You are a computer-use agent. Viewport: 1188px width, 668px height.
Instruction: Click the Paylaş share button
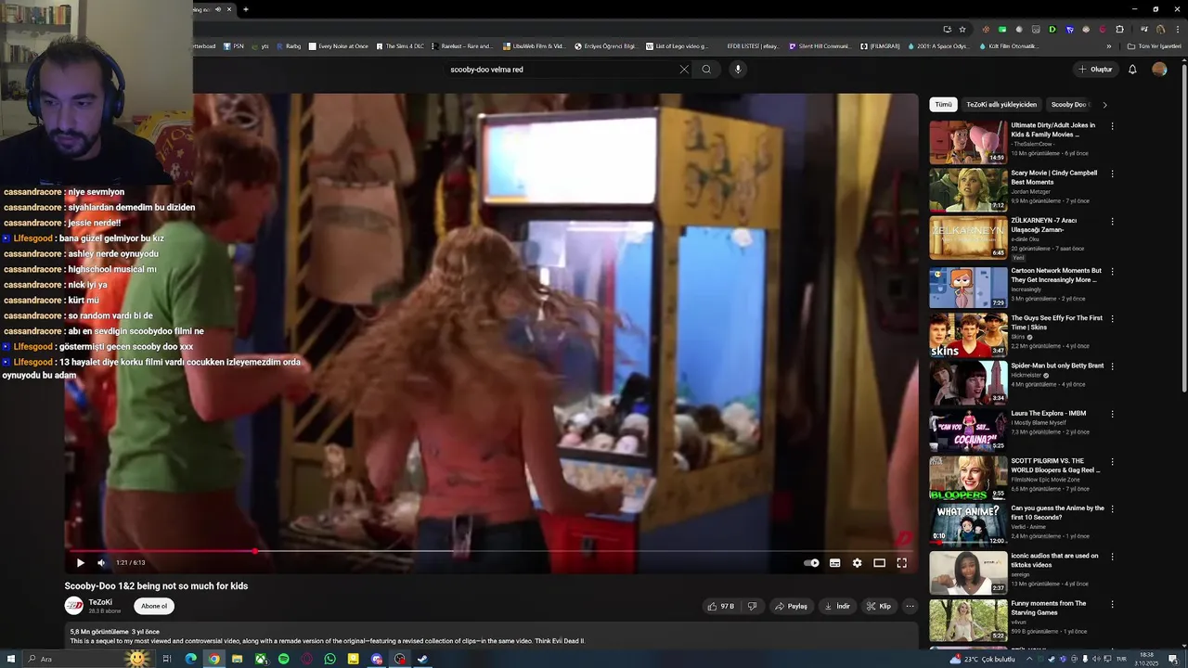coord(791,606)
